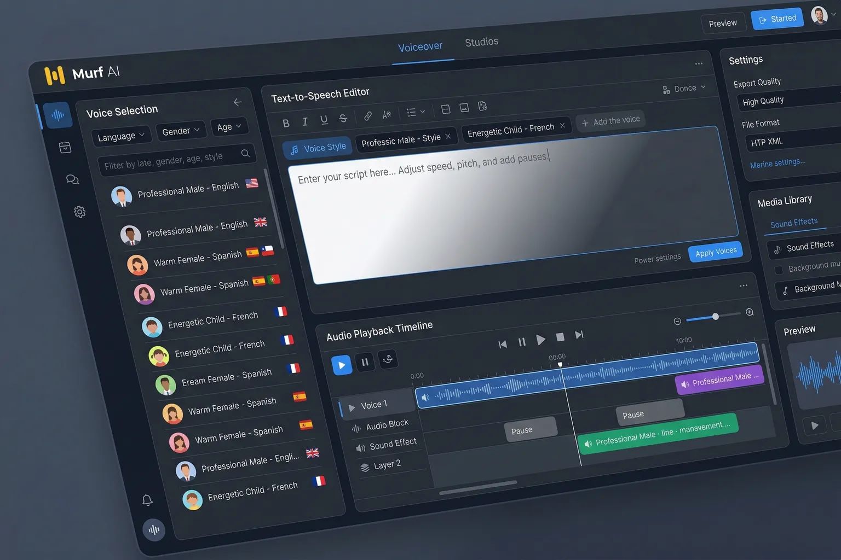Skip to the end in the transport controls

point(579,335)
